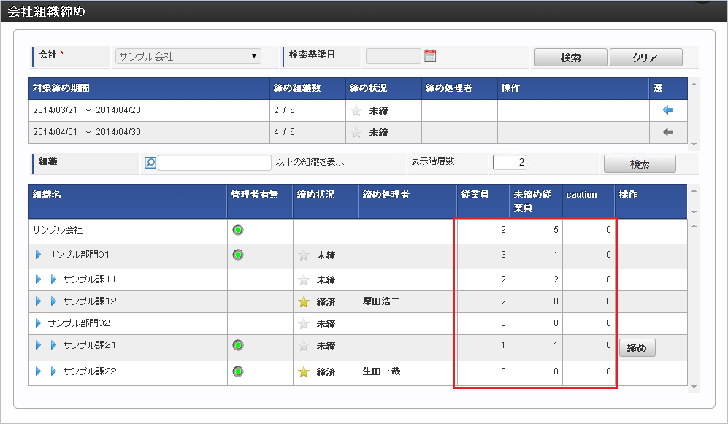Open the 会社 dropdown showing サンプル会社
The image size is (728, 424).
pyautogui.click(x=188, y=56)
